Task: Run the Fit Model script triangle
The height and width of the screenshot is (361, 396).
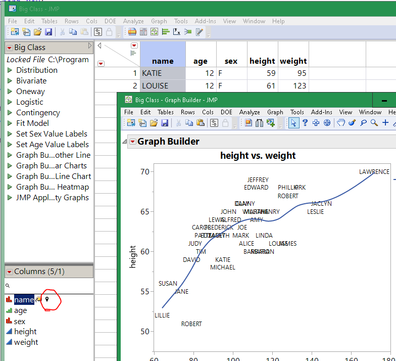Action: [10, 123]
